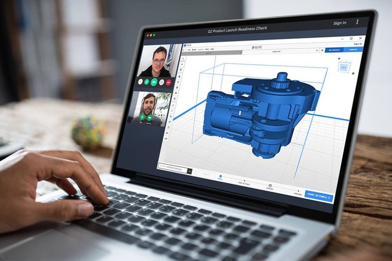The height and width of the screenshot is (261, 392).
Task: Open the MY DEVICES panel
Action: pos(334,49)
